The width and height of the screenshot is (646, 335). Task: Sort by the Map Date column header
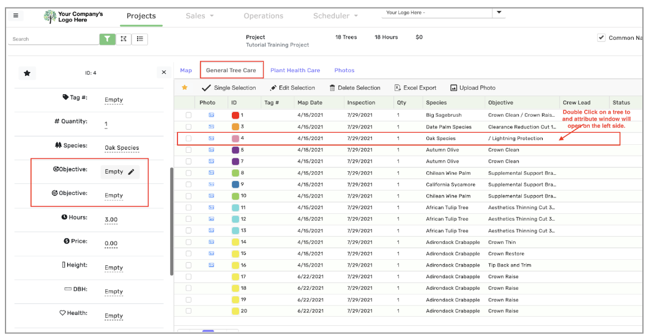[310, 103]
